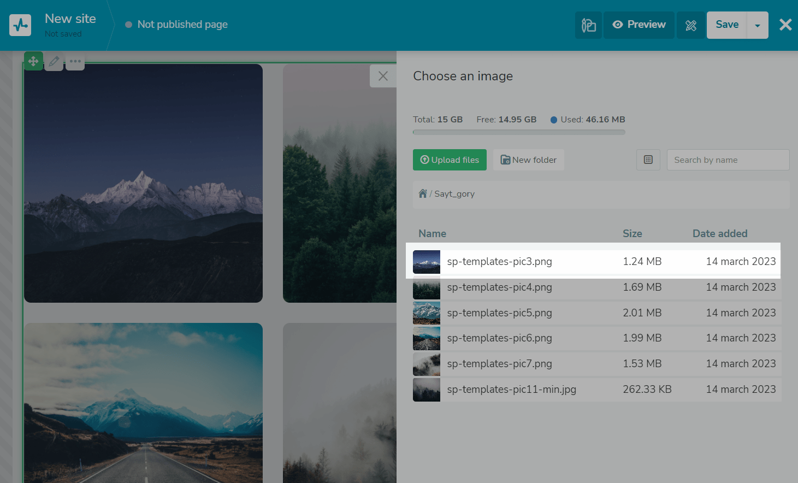Click the Search by name field

(x=728, y=160)
